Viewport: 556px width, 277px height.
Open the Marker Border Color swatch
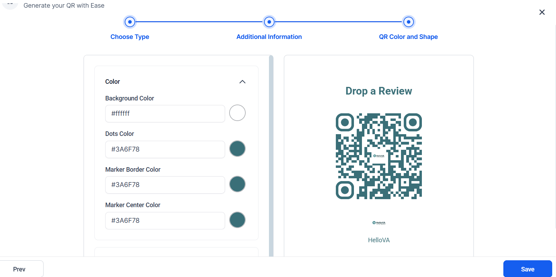pyautogui.click(x=237, y=184)
